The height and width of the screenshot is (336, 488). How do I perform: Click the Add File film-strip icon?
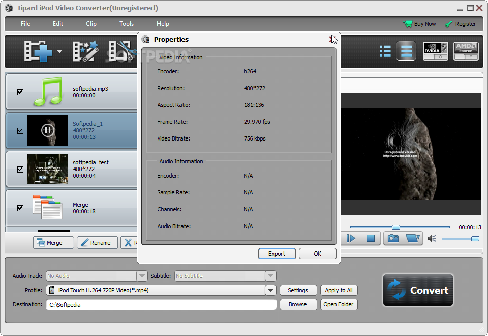[x=38, y=51]
